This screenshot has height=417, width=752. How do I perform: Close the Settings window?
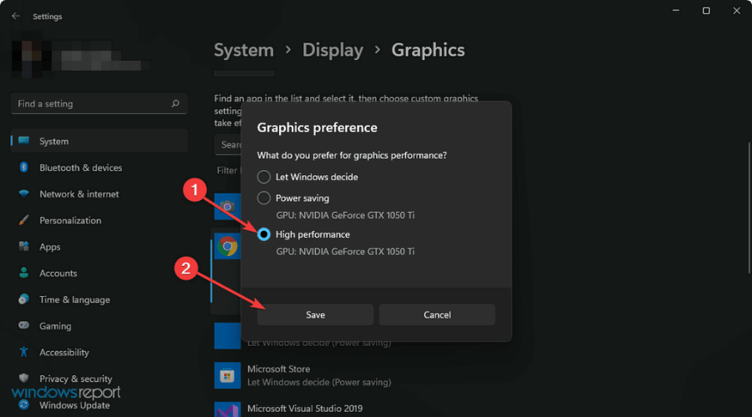coord(737,11)
